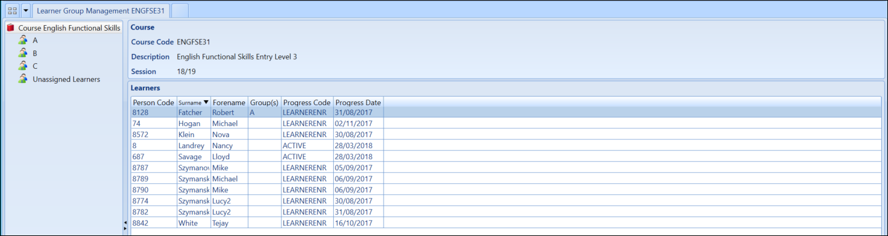The image size is (888, 236).
Task: Click the group A cell for Fatcher
Action: click(x=264, y=113)
